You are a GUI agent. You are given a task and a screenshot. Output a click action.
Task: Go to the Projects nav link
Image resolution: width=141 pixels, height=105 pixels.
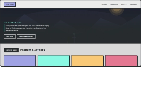(x=114, y=4)
